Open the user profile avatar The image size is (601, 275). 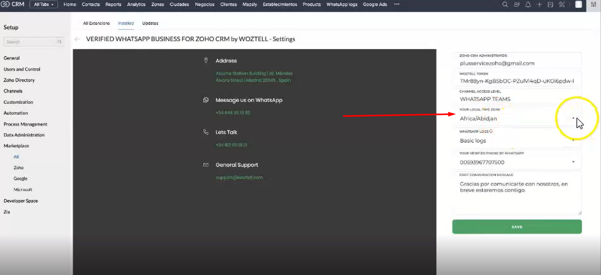tap(578, 5)
